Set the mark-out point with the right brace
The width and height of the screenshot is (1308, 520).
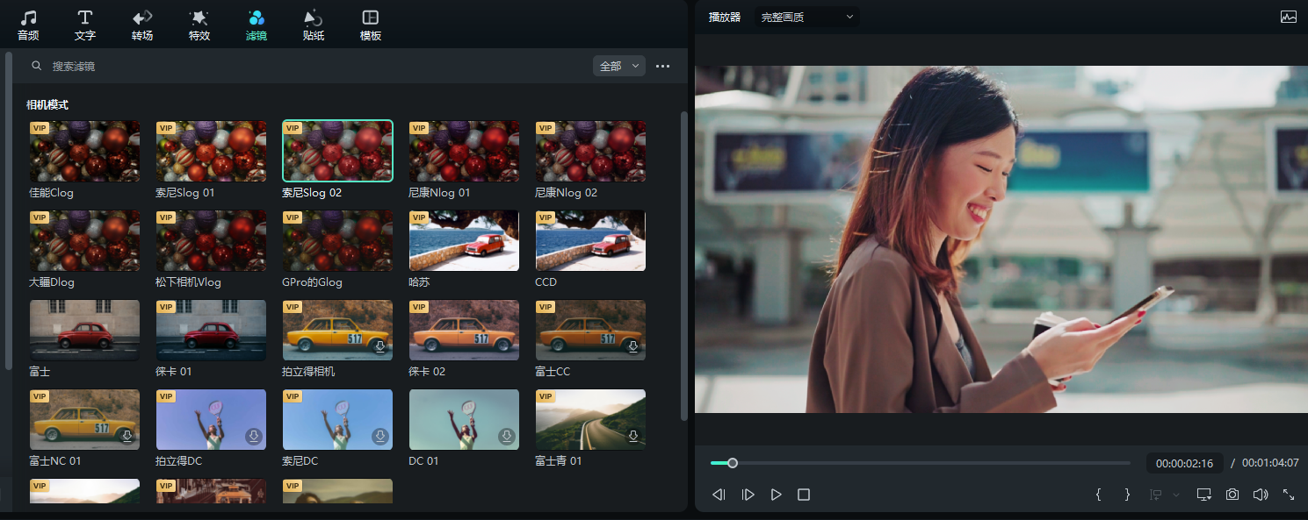1127,495
